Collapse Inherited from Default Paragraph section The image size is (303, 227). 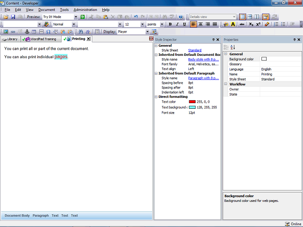point(156,73)
